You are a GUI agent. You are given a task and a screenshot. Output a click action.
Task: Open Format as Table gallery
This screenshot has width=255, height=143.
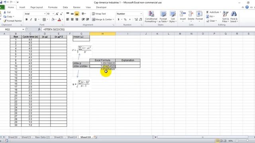pyautogui.click(x=163, y=17)
